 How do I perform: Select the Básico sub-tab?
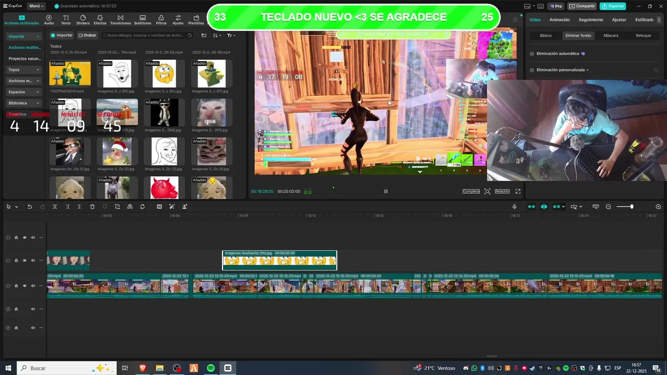click(x=546, y=35)
